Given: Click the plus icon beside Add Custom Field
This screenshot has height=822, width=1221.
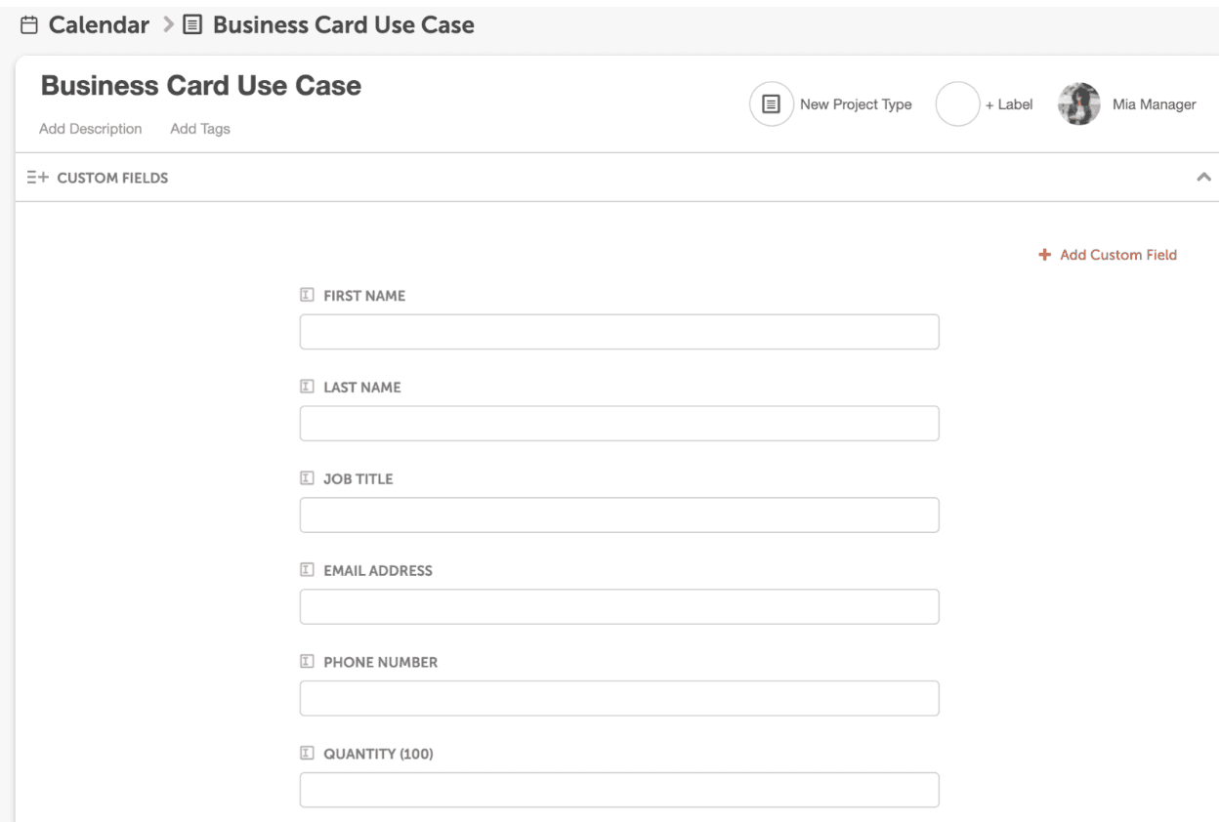Looking at the screenshot, I should [1044, 255].
